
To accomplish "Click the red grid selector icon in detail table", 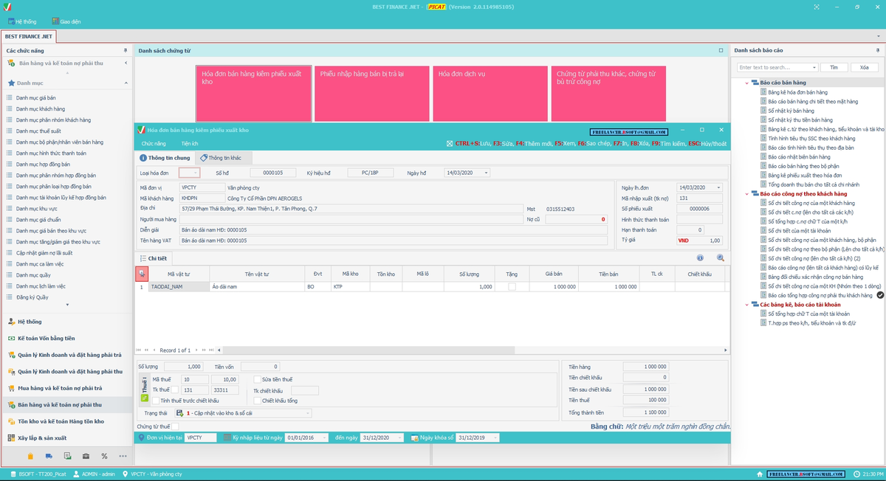I will (x=142, y=274).
